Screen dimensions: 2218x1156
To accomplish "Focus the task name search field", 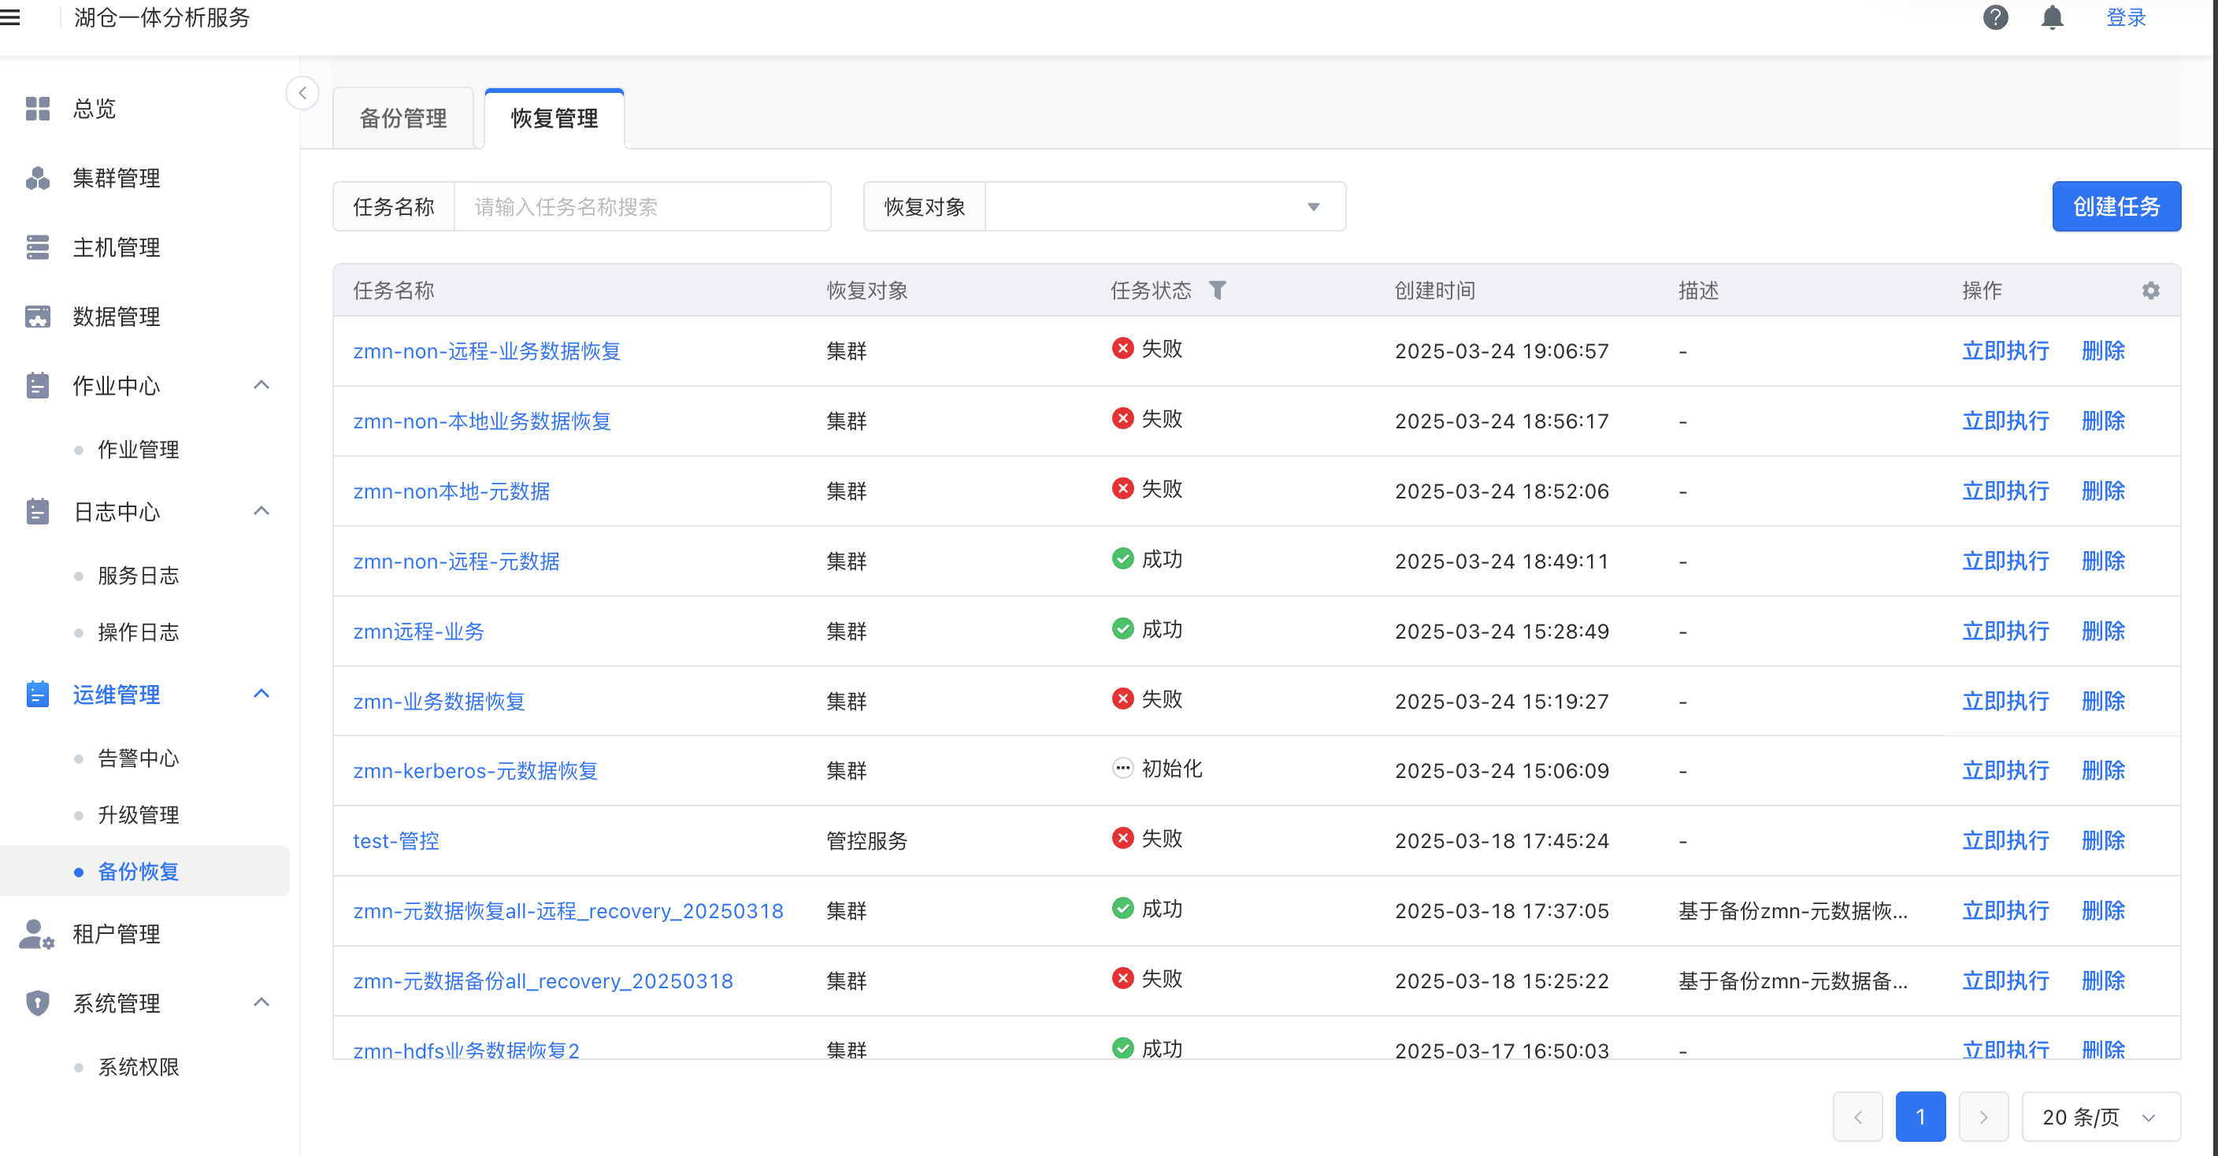I will click(643, 206).
